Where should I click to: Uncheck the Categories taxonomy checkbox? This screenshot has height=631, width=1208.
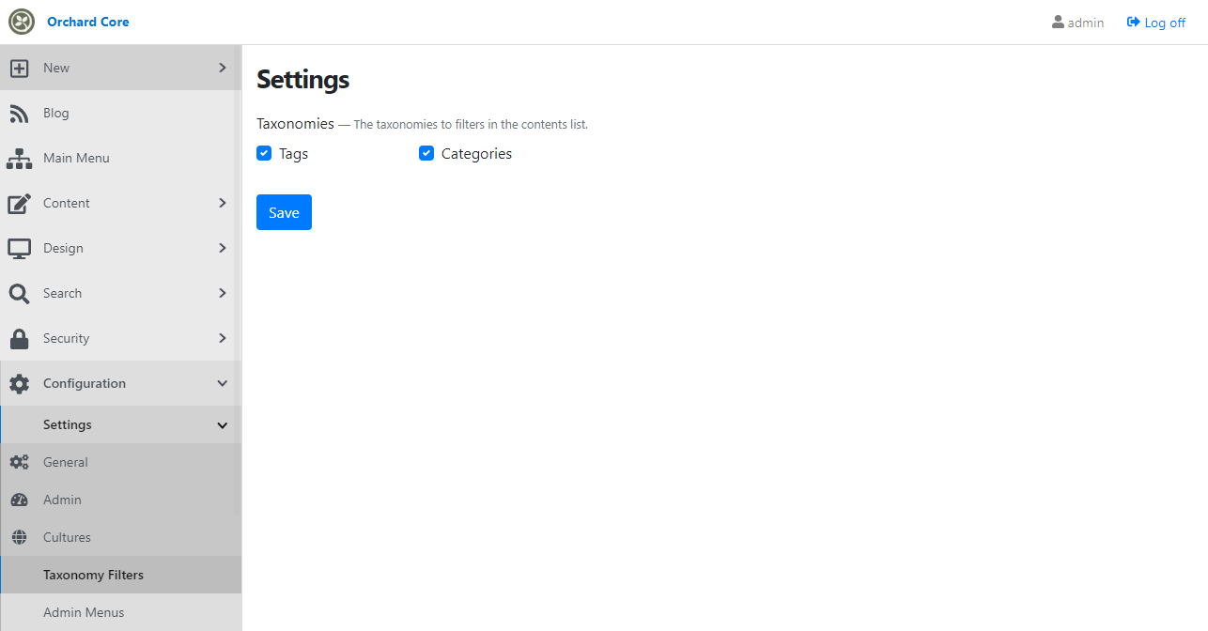point(426,153)
